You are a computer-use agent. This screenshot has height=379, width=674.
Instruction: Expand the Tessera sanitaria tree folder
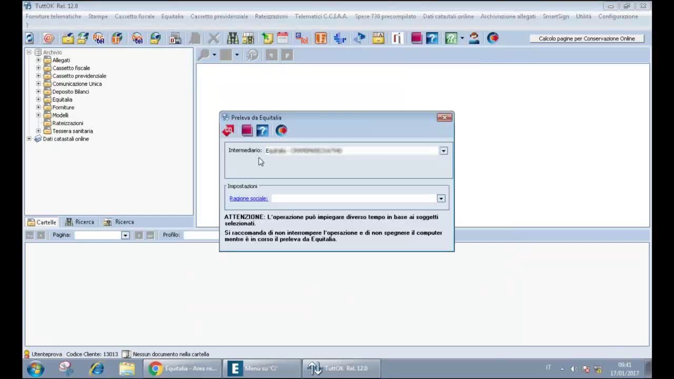(x=38, y=131)
